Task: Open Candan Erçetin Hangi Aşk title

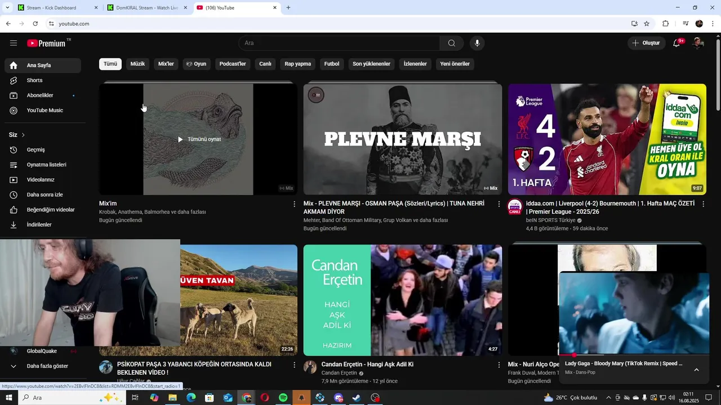Action: [367, 364]
